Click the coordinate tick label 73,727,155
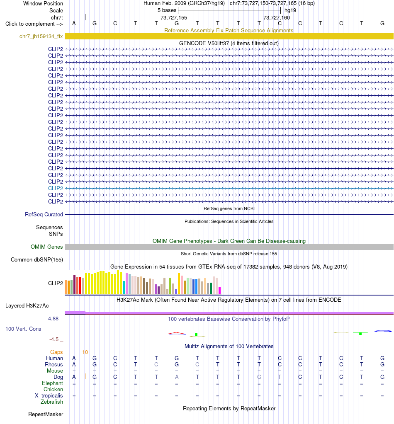394x424 pixels. pyautogui.click(x=174, y=17)
